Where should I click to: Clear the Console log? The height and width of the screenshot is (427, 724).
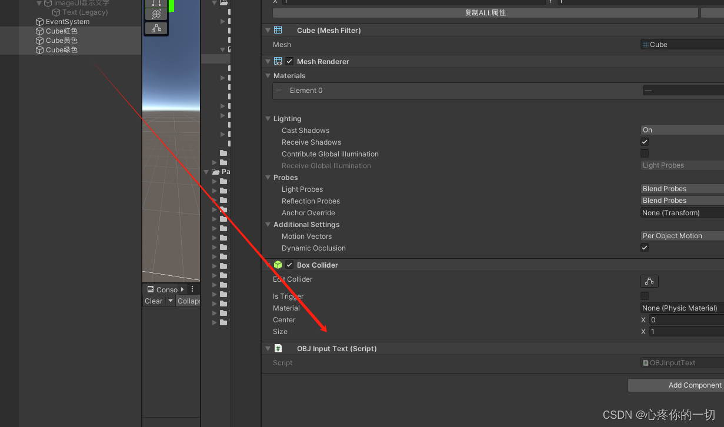pos(154,301)
